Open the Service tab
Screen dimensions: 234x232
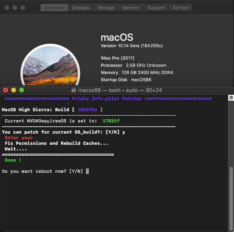click(x=180, y=8)
